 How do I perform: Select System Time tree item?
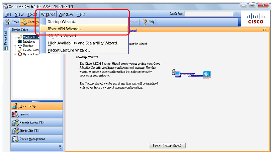point(31,54)
